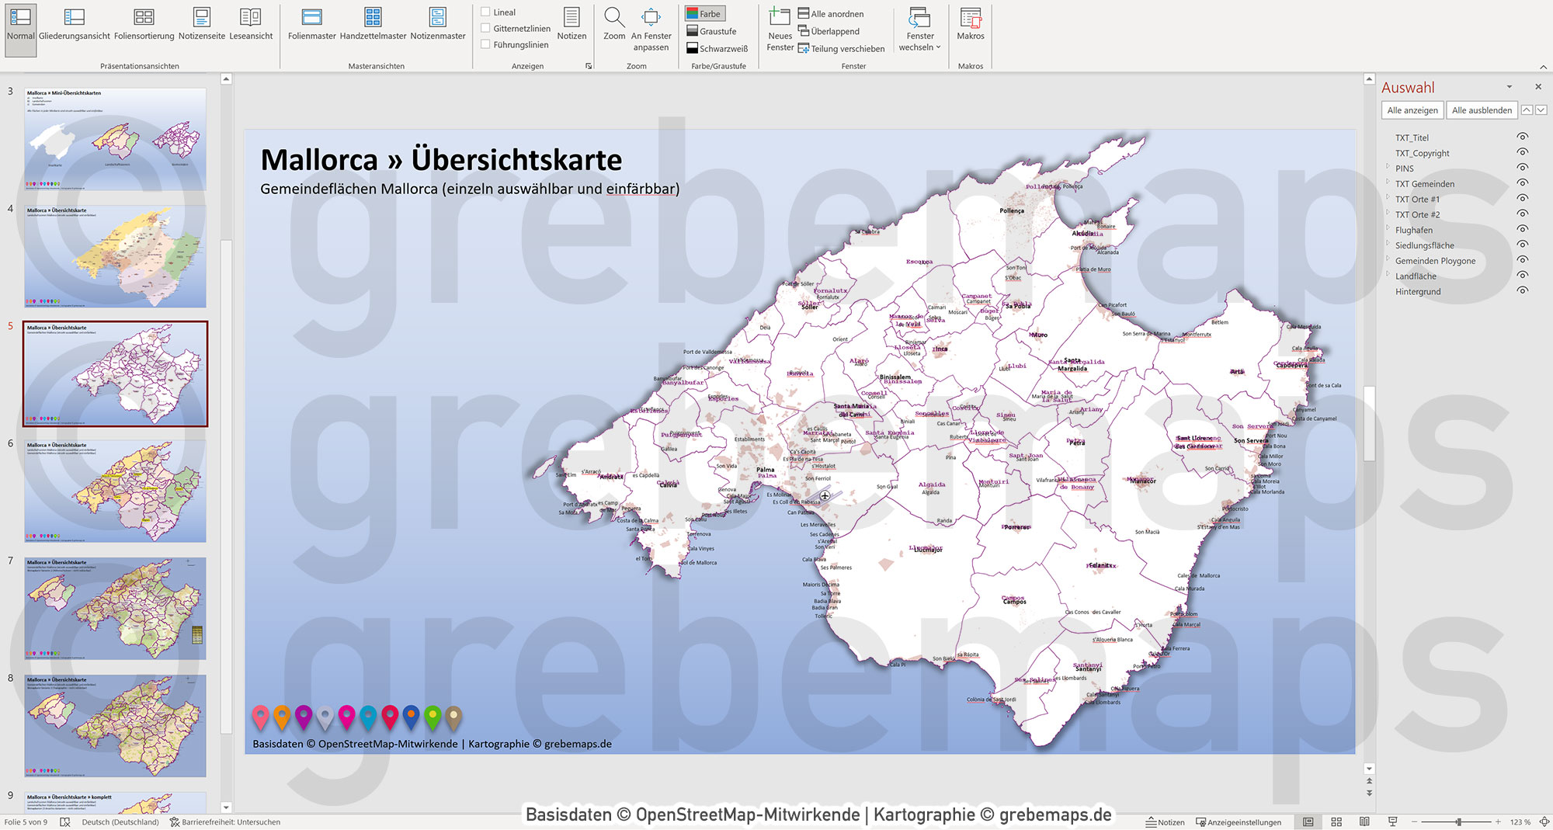This screenshot has width=1553, height=830.
Task: Enable the Lineal checkbox
Action: pos(486,12)
